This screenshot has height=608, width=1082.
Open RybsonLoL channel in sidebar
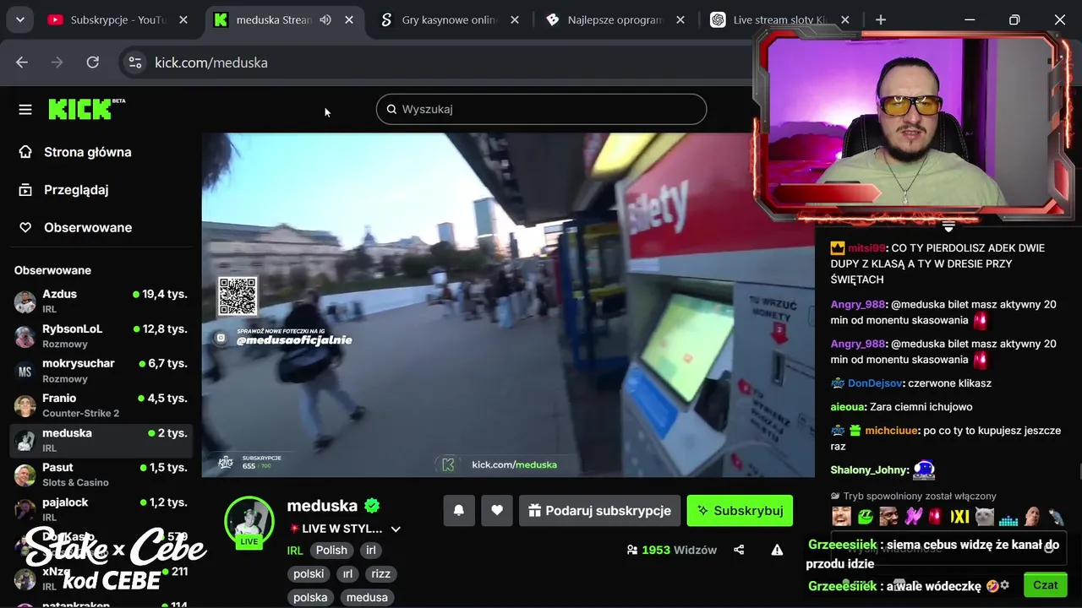point(101,336)
